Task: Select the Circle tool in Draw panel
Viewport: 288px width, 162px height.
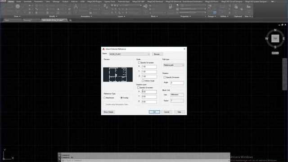Action: click(18, 7)
